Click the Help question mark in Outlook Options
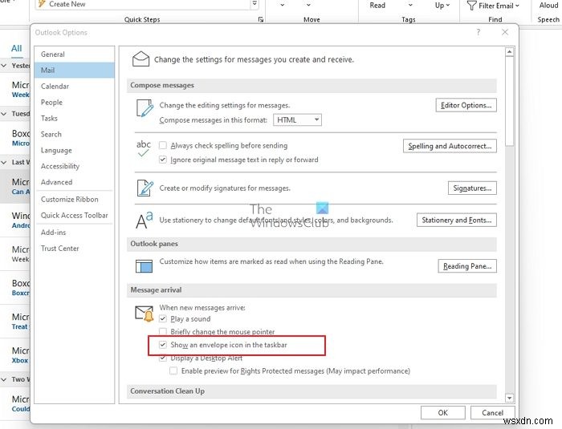The height and width of the screenshot is (429, 562). [479, 32]
